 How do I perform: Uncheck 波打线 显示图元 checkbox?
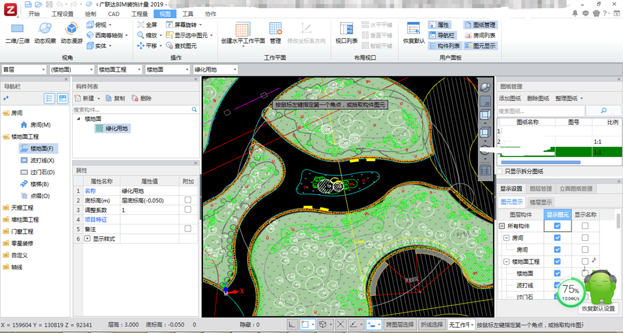[x=557, y=285]
